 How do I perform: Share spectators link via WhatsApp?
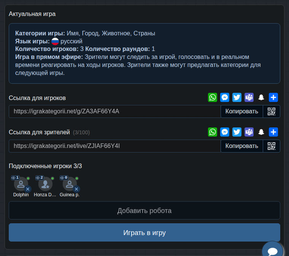pyautogui.click(x=213, y=132)
